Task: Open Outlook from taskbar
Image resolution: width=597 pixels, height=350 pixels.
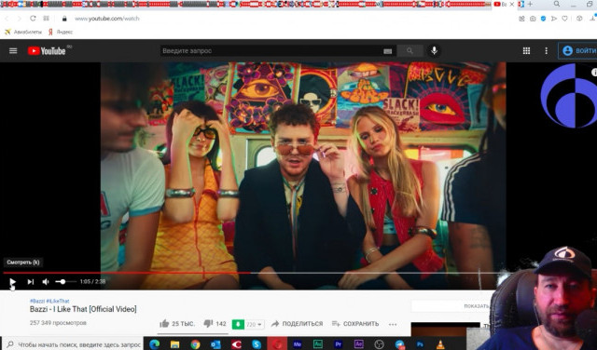Action: click(215, 344)
